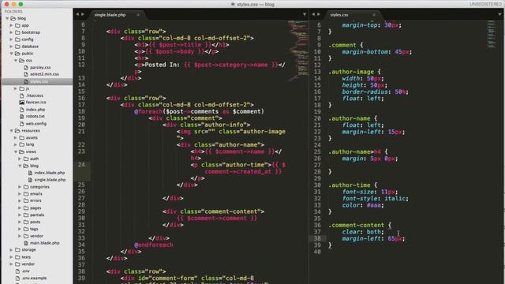Open tab list dropdown in left pane
Viewport: 505px width, 284px height.
[305, 14]
